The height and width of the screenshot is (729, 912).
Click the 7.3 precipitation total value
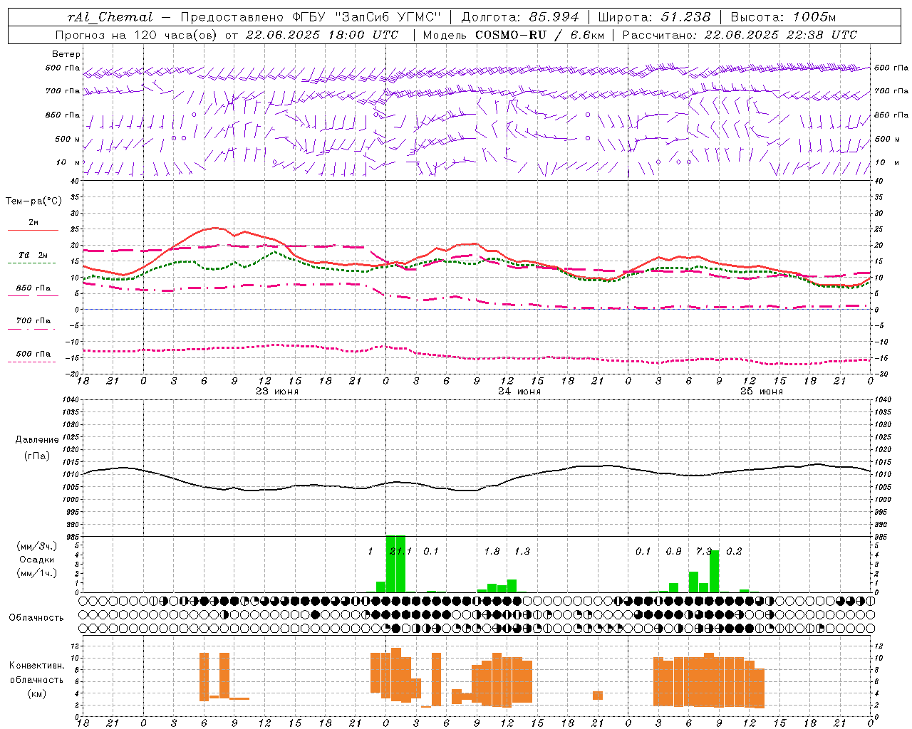704,551
